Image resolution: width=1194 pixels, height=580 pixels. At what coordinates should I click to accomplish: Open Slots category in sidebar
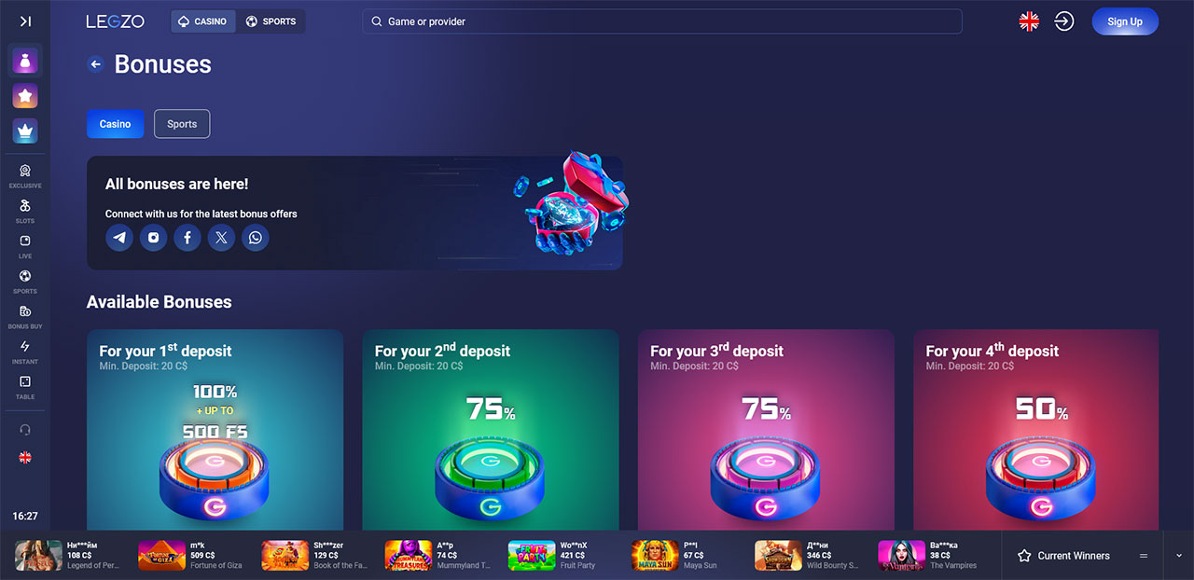(25, 211)
